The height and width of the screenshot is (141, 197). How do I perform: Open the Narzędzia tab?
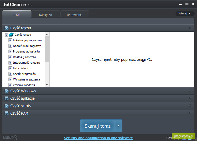(45, 14)
